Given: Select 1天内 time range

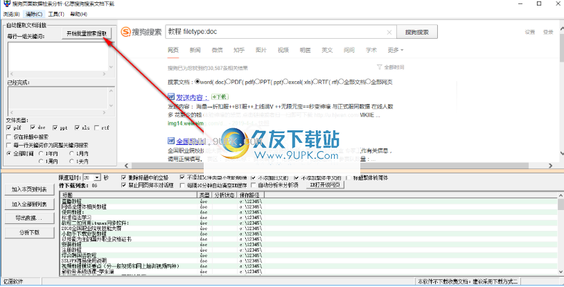Looking at the screenshot, I should [71, 162].
